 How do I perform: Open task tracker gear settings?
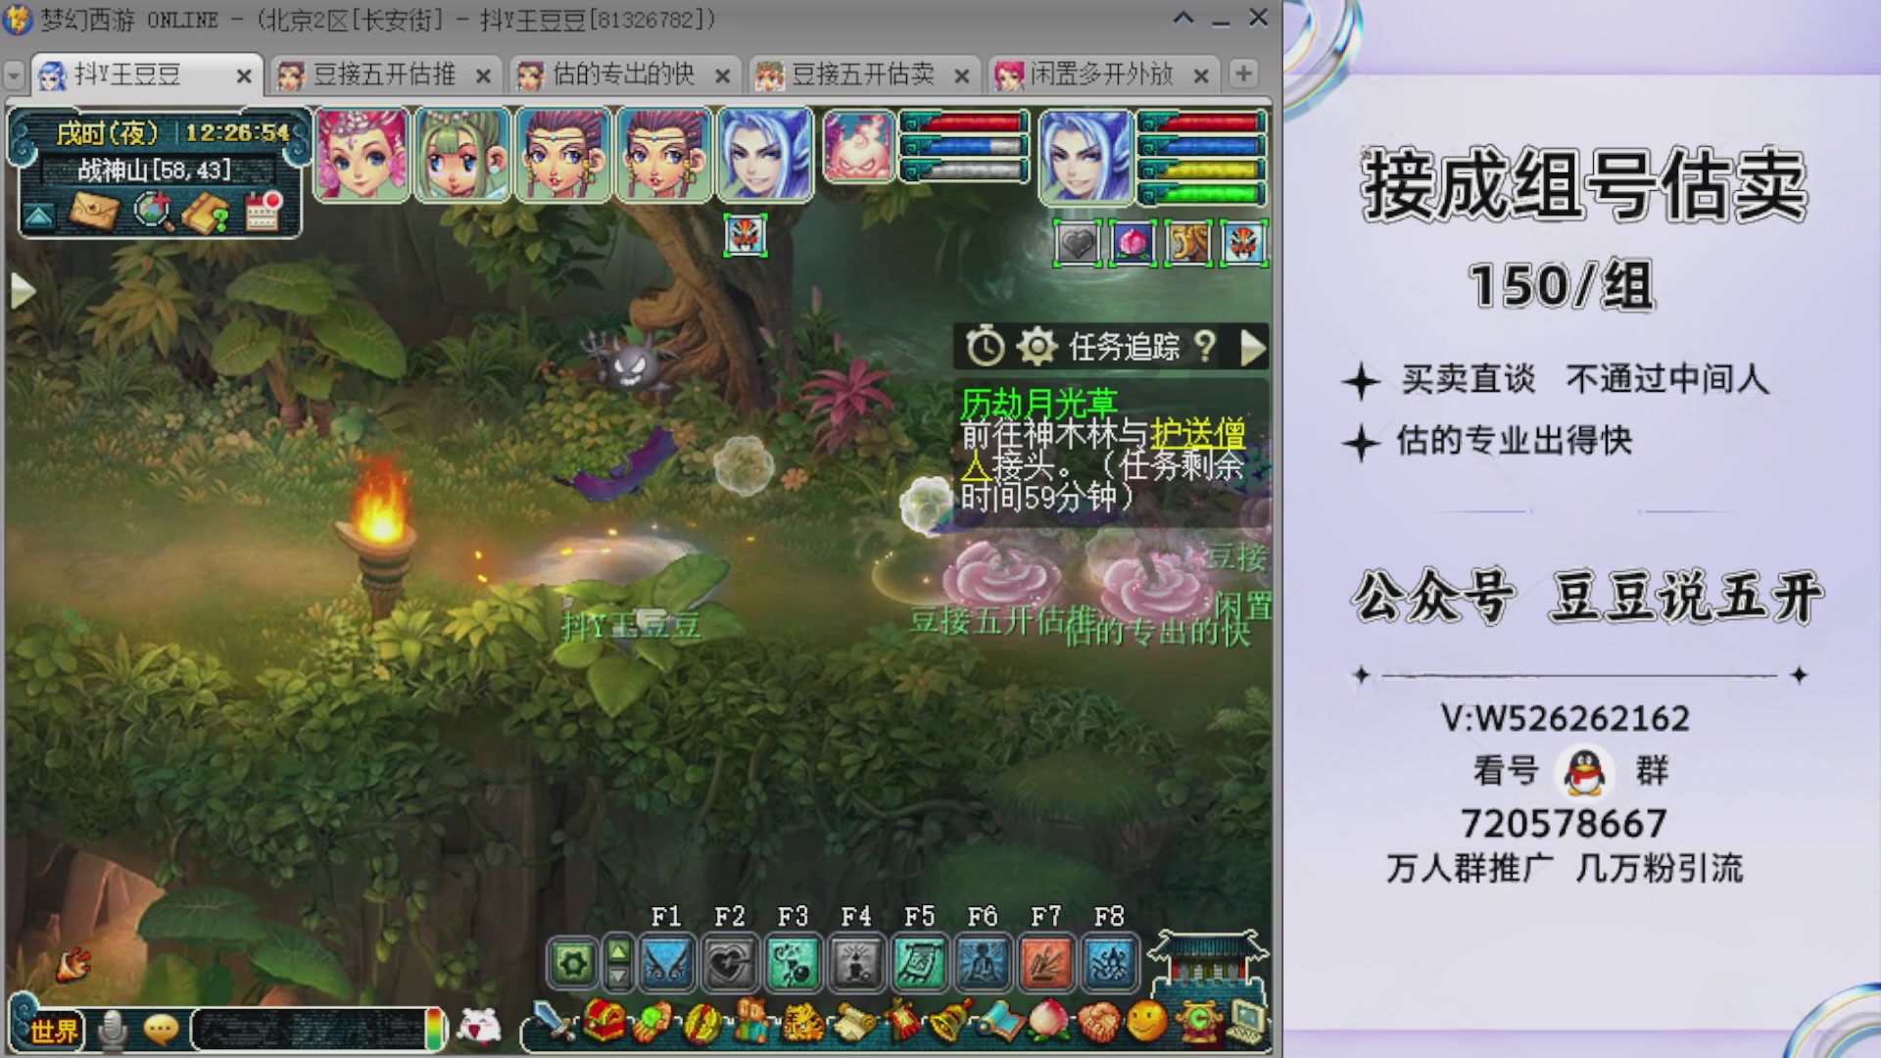point(1037,347)
